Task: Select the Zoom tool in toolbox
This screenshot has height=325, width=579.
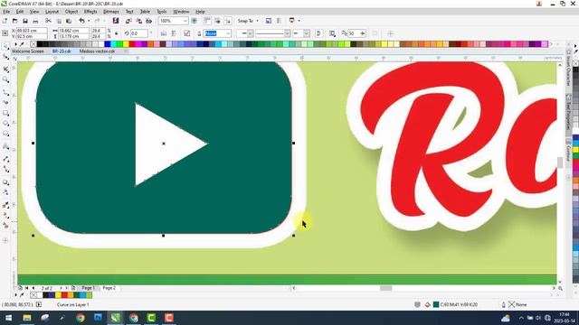Action: tap(5, 79)
